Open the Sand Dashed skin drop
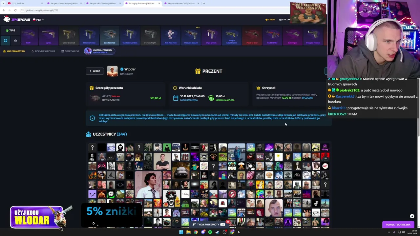Image resolution: width=420 pixels, height=236 pixels. (69, 35)
